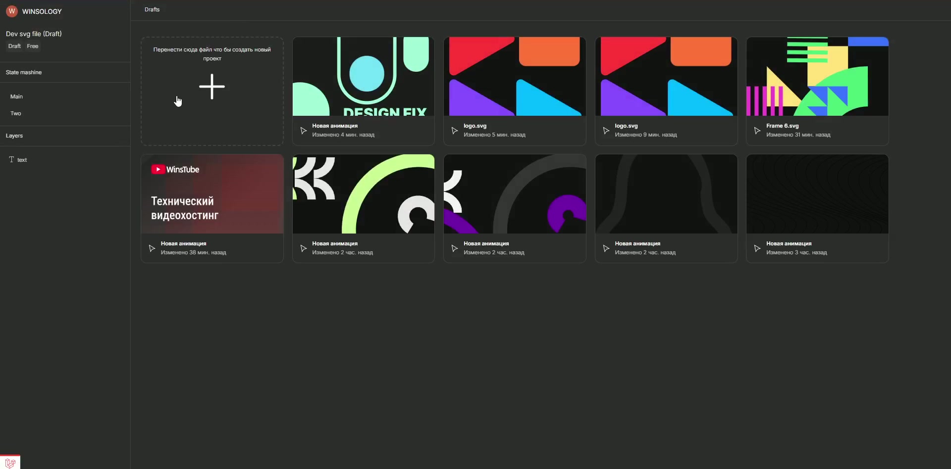Click the 'Изменено 4 мин. назад' text
Viewport: 951px width, 469px height.
(343, 135)
